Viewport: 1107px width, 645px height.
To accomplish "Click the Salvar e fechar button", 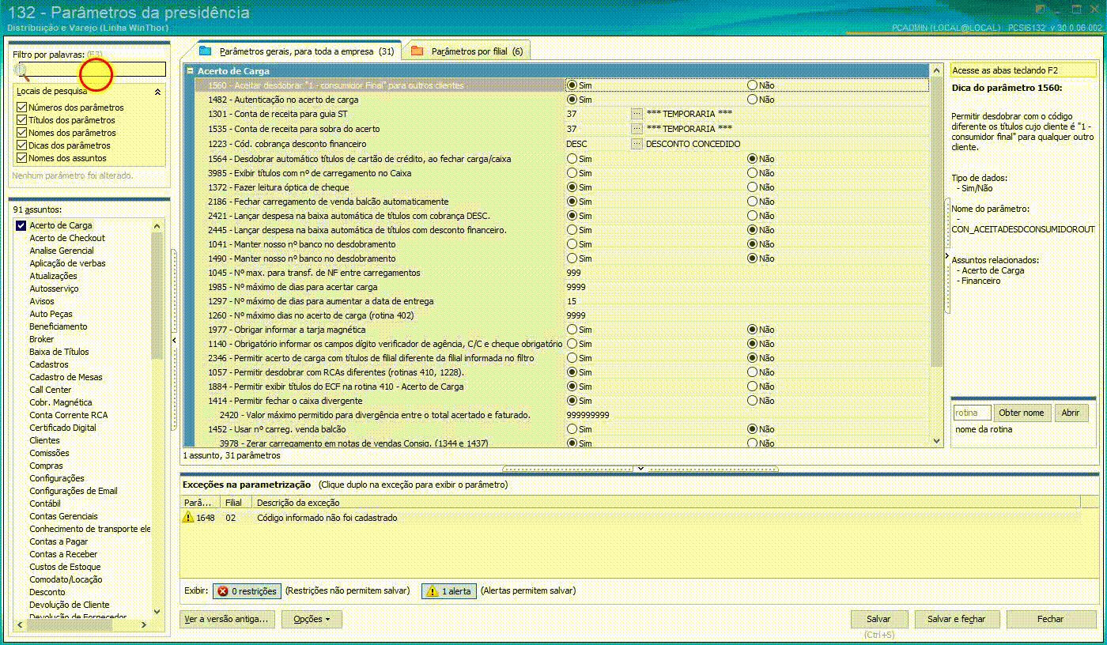I will pyautogui.click(x=957, y=619).
